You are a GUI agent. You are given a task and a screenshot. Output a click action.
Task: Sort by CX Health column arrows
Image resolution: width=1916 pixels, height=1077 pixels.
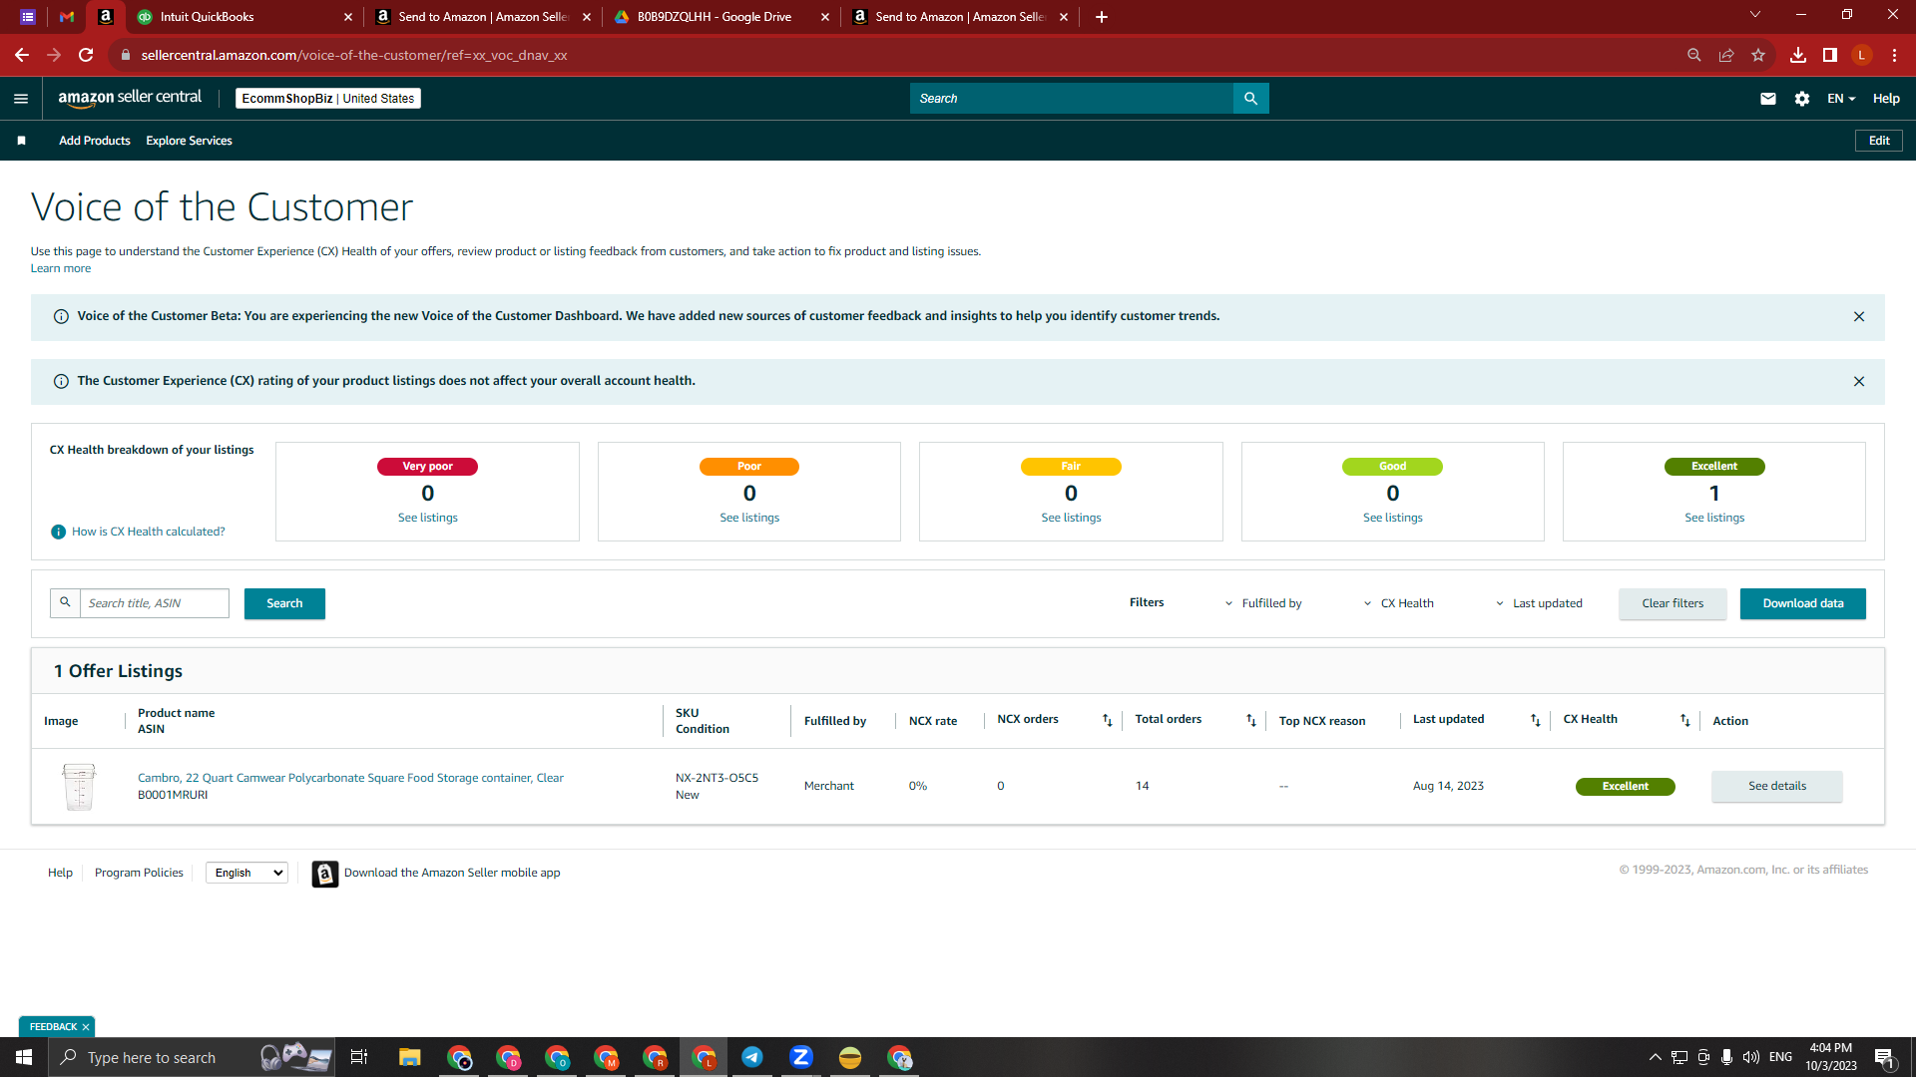pos(1685,721)
